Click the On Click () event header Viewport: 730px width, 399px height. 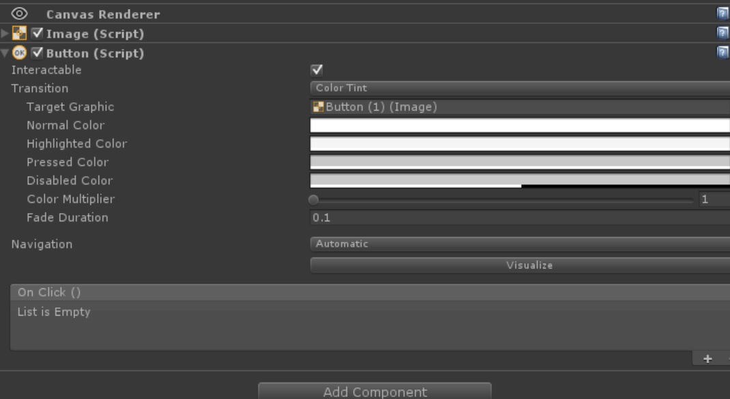coord(370,292)
